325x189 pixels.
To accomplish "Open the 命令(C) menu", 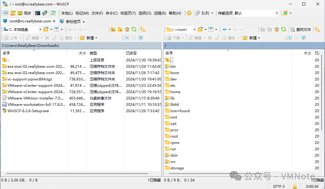I will pyautogui.click(x=112, y=13).
